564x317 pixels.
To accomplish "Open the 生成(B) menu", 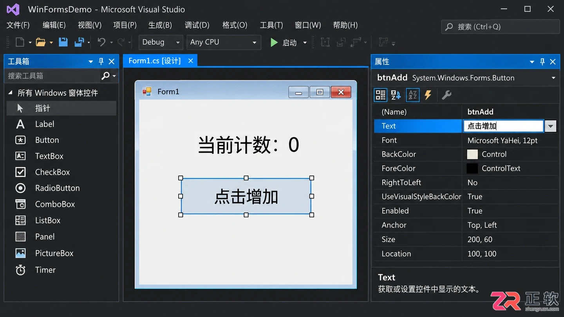I will coord(160,25).
